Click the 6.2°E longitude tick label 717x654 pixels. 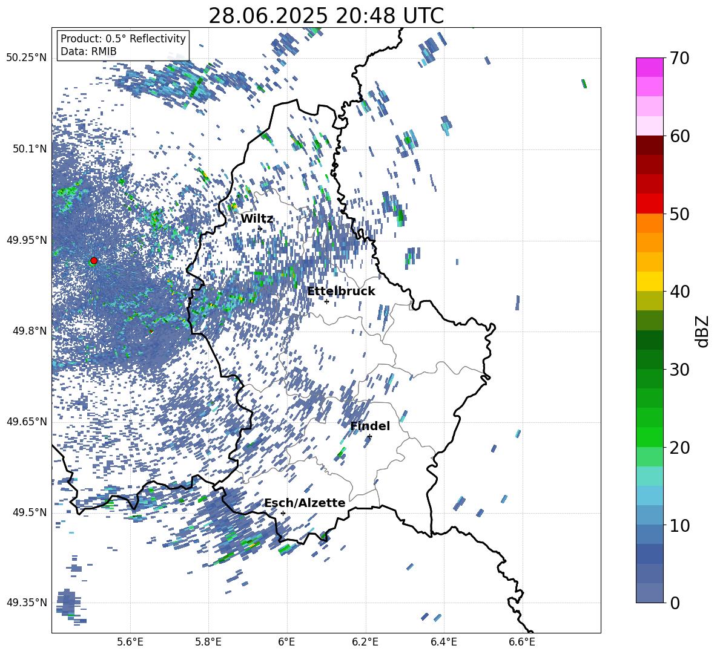[x=365, y=642]
